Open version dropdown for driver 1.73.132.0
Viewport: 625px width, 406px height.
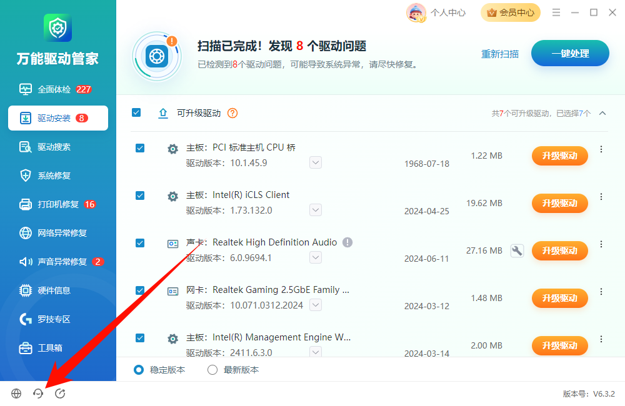point(316,210)
